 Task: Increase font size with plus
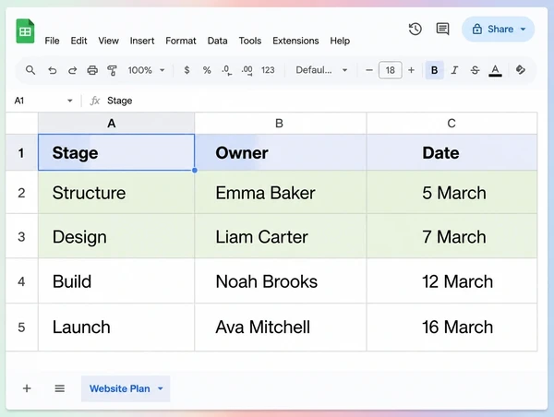click(411, 70)
